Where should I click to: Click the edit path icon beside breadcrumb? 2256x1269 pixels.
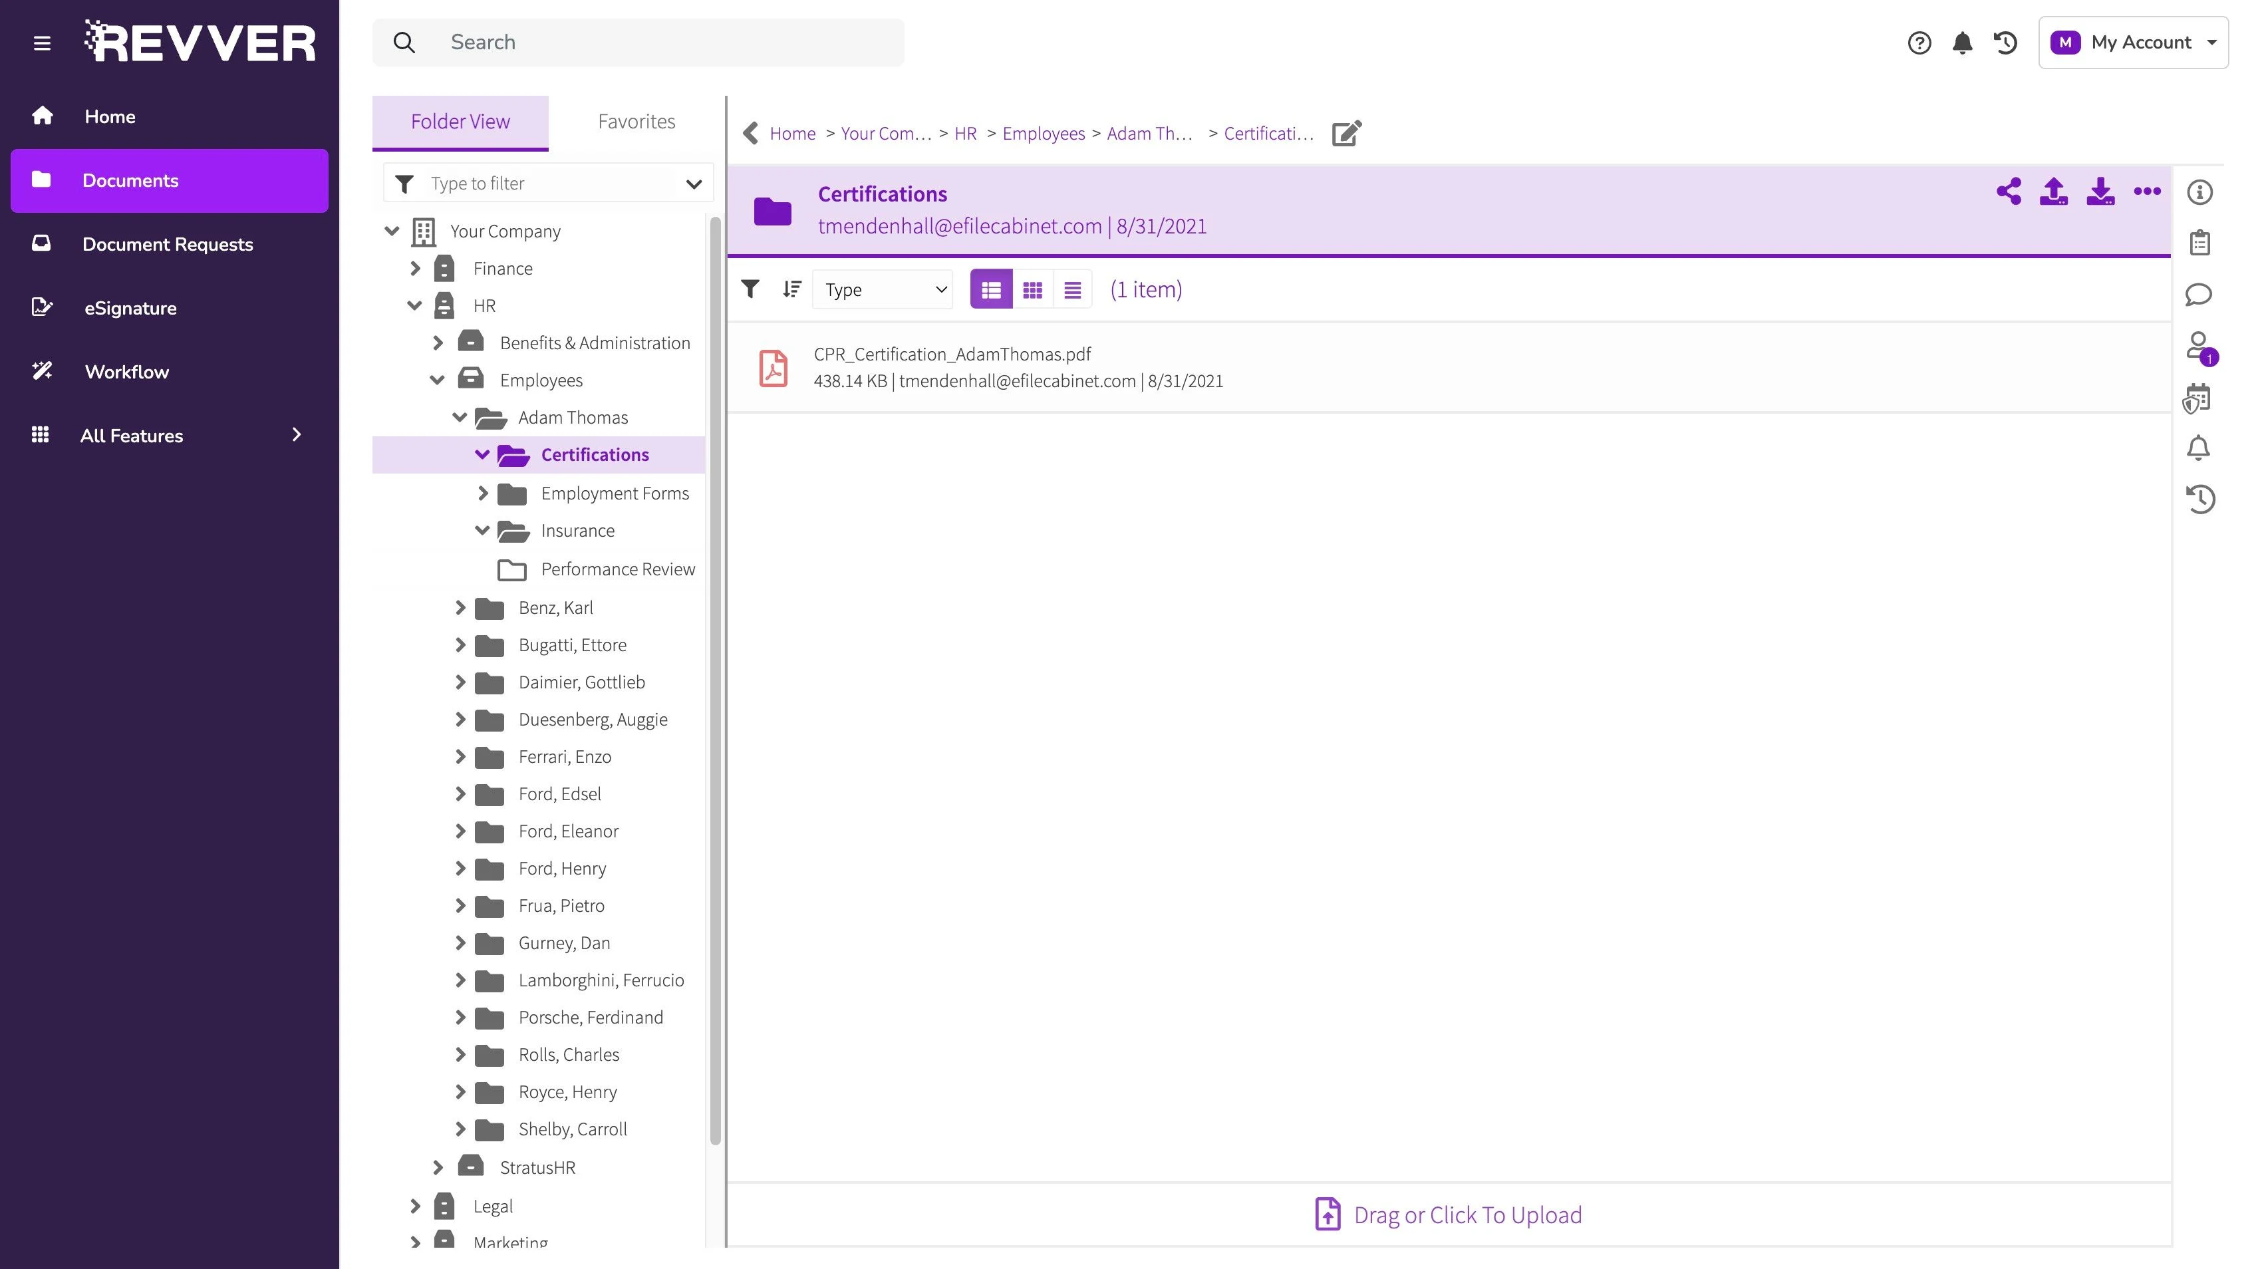(x=1346, y=133)
